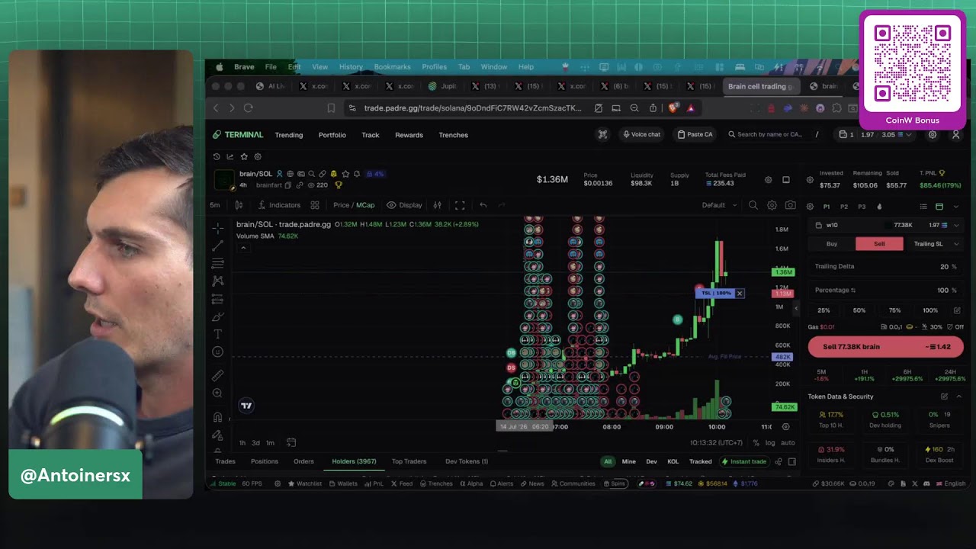Open the Track tab
This screenshot has width=976, height=549.
(370, 135)
